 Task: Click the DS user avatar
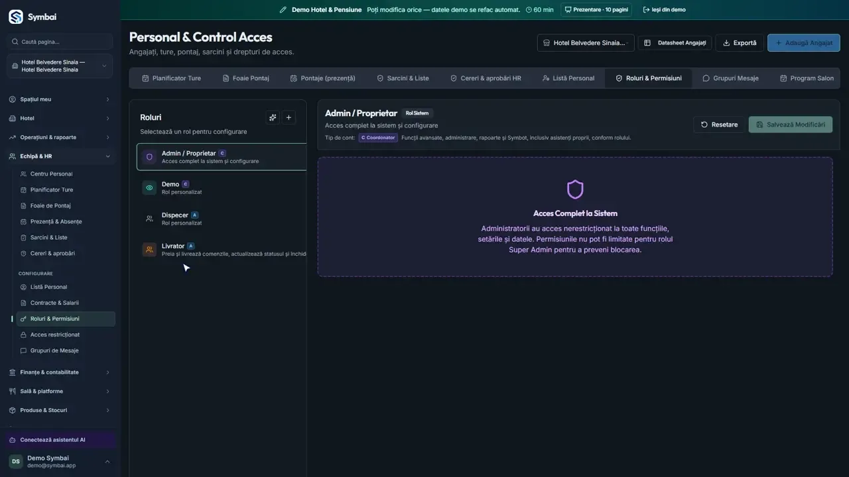pyautogui.click(x=15, y=461)
